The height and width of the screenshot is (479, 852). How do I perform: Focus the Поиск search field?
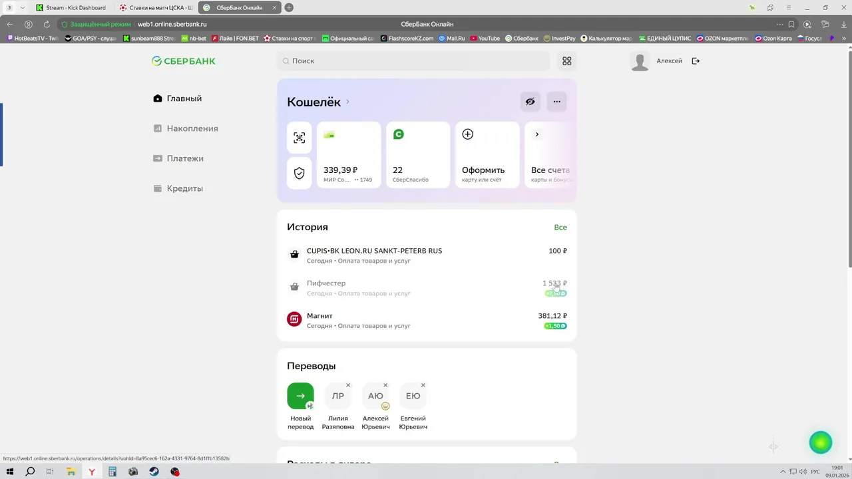[x=413, y=61]
